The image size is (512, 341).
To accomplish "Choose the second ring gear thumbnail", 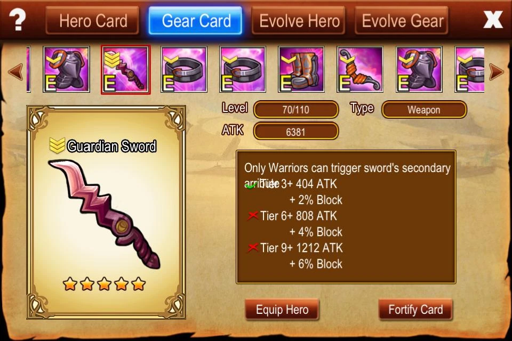I will 243,69.
